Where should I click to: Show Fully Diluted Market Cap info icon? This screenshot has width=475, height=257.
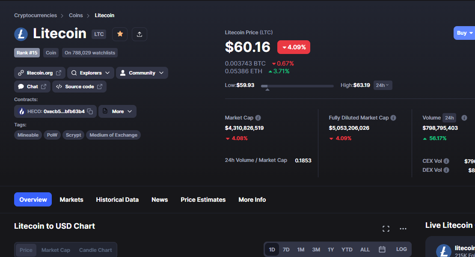pyautogui.click(x=393, y=118)
